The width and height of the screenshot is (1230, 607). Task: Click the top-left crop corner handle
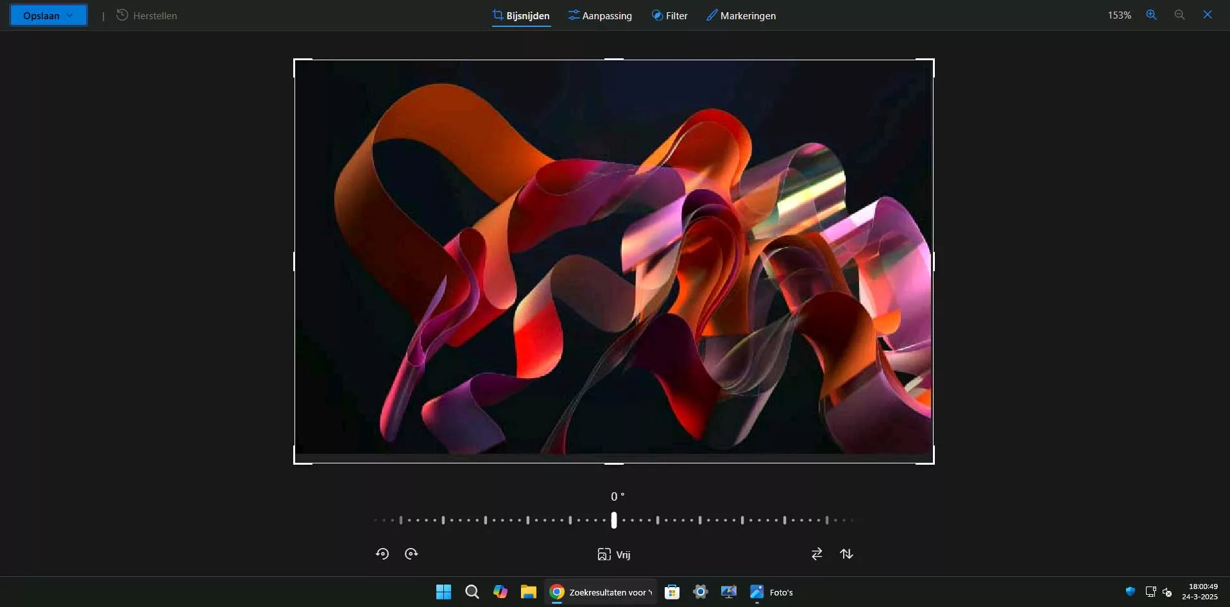tap(295, 60)
